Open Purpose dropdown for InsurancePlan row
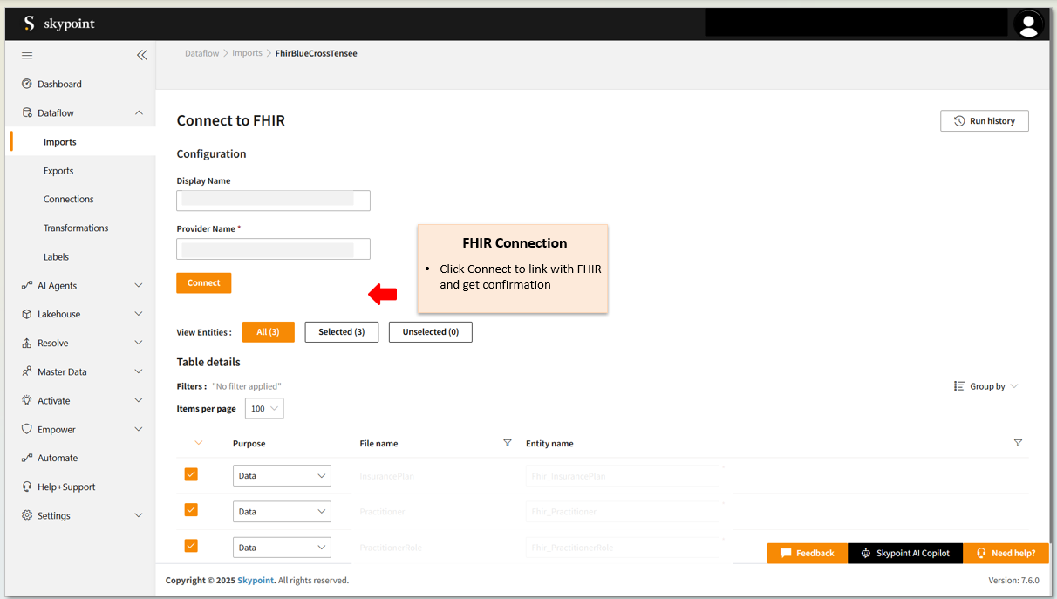The height and width of the screenshot is (599, 1057). point(282,476)
